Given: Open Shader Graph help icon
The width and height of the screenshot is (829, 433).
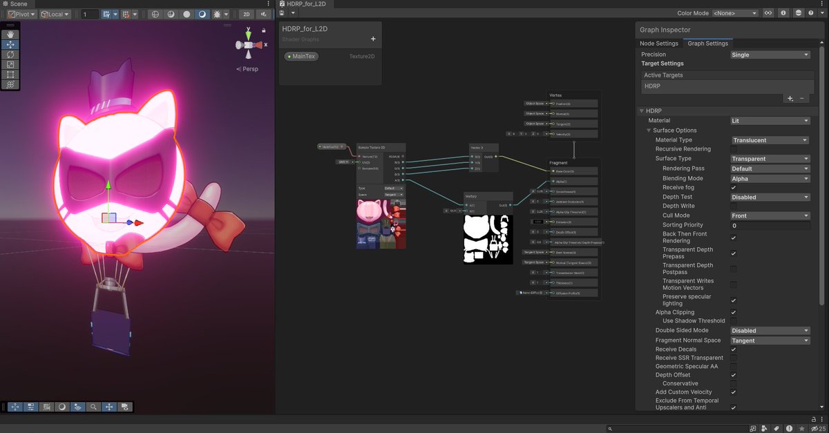Looking at the screenshot, I should click(812, 13).
